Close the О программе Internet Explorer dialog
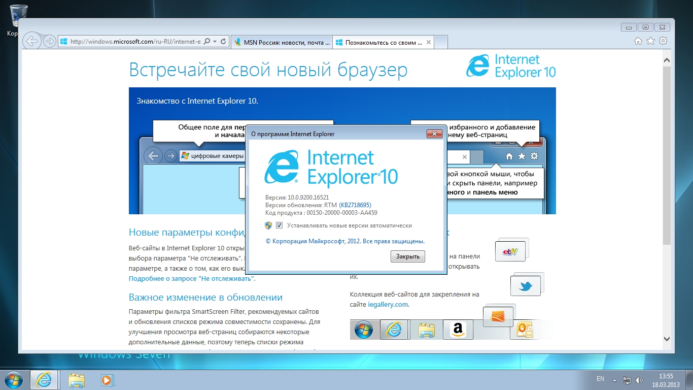The width and height of the screenshot is (693, 390). 434,134
